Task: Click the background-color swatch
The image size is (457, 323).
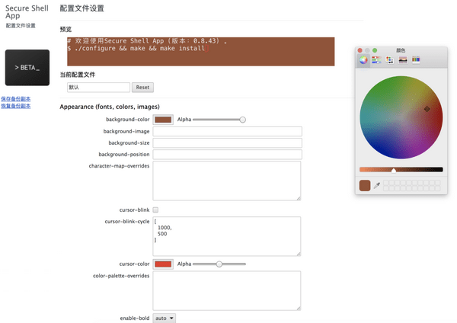Action: tap(163, 120)
